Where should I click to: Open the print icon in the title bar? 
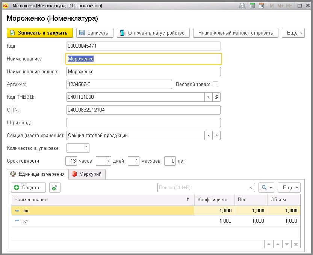click(x=242, y=6)
